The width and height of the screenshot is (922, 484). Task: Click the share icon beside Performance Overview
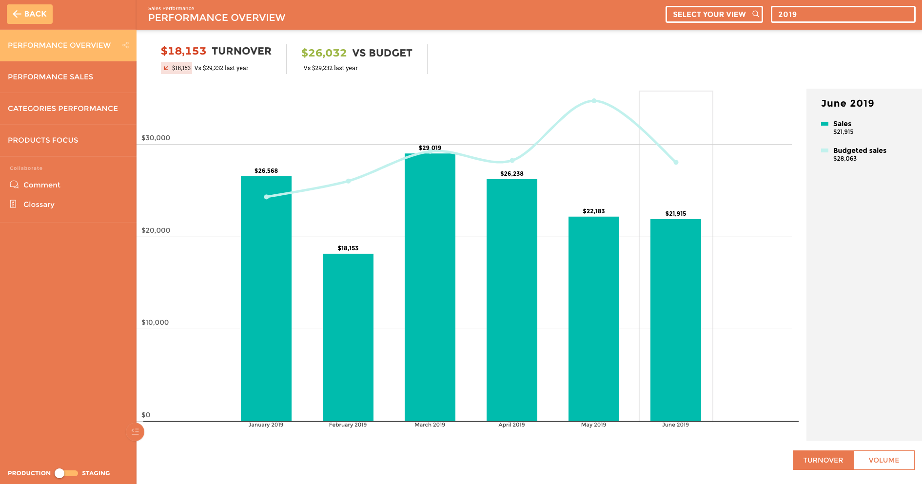click(125, 45)
